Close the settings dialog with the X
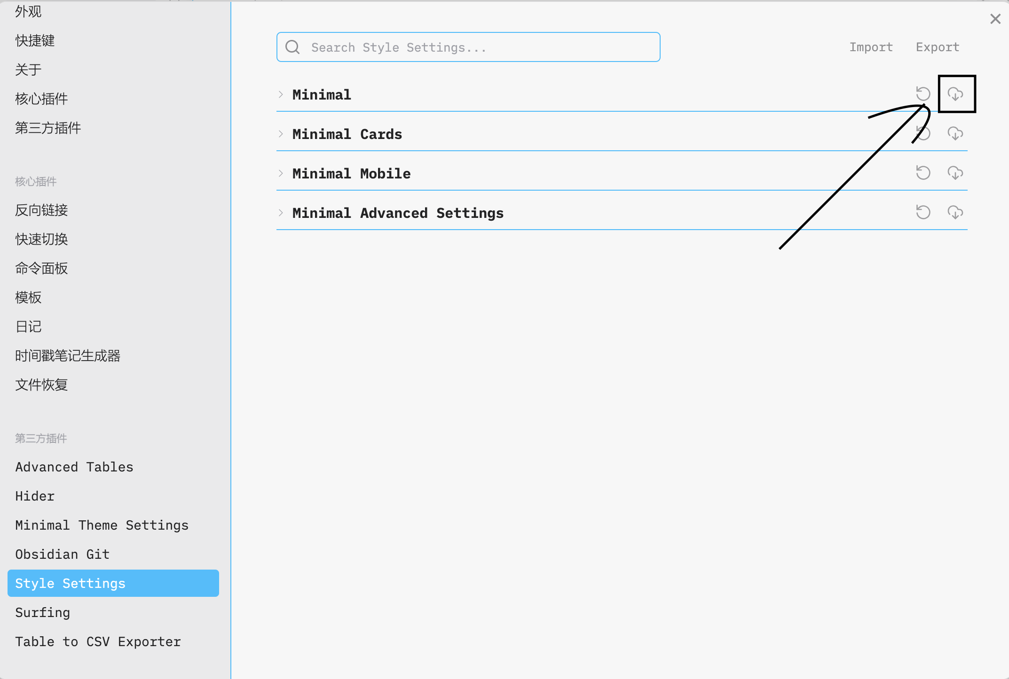 click(995, 19)
